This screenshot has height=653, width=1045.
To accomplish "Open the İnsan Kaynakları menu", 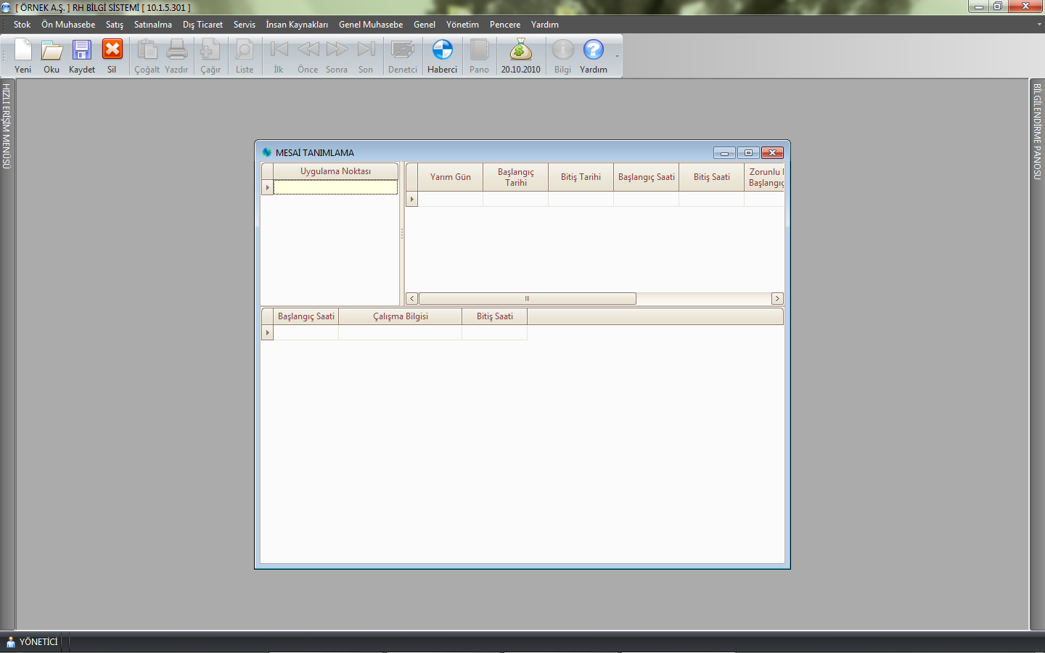I will 296,25.
